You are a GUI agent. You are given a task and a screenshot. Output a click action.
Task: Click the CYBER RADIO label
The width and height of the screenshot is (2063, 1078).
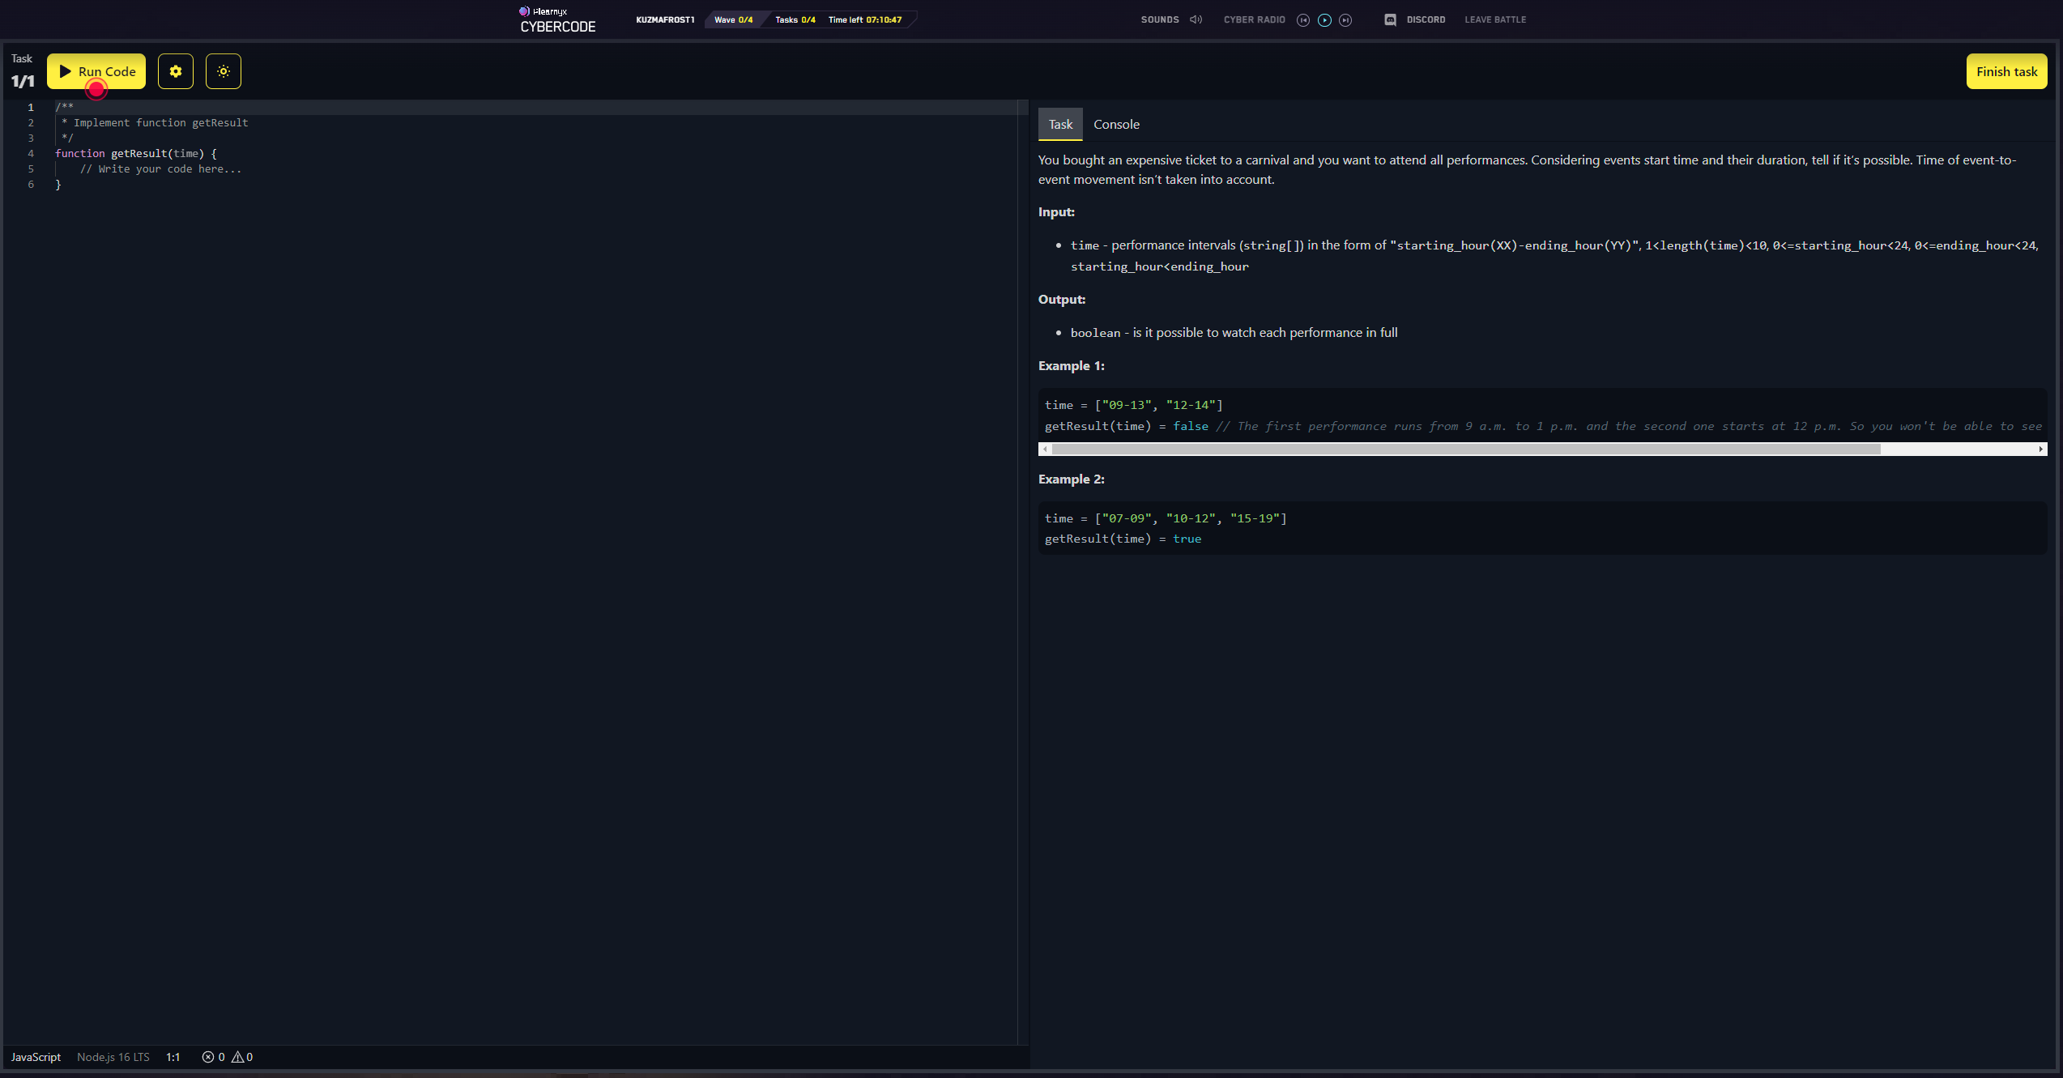pyautogui.click(x=1254, y=19)
